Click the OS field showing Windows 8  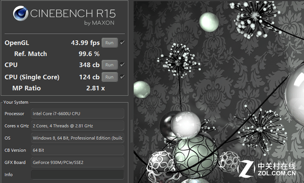pyautogui.click(x=77, y=138)
